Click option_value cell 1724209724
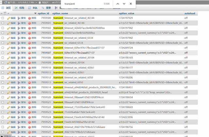The height and width of the screenshot is (137, 209). [x=126, y=48]
